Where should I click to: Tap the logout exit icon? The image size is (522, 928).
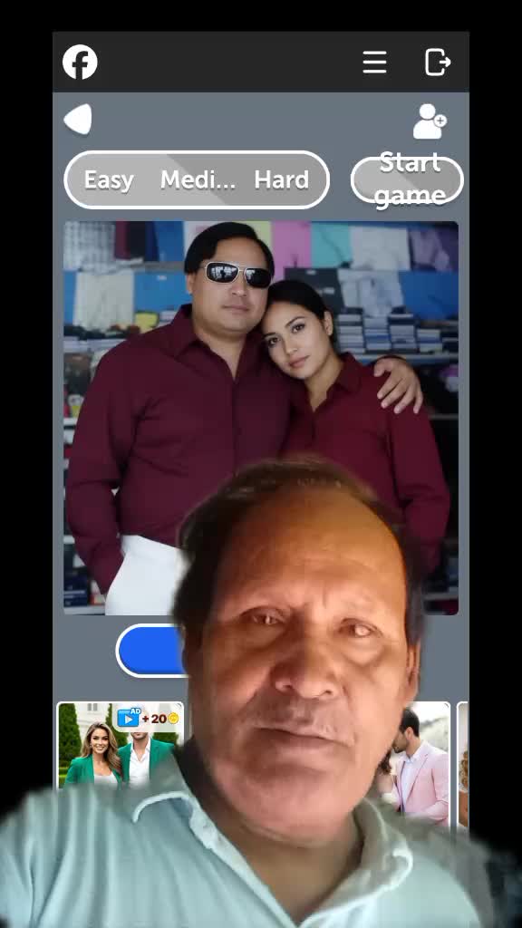438,63
